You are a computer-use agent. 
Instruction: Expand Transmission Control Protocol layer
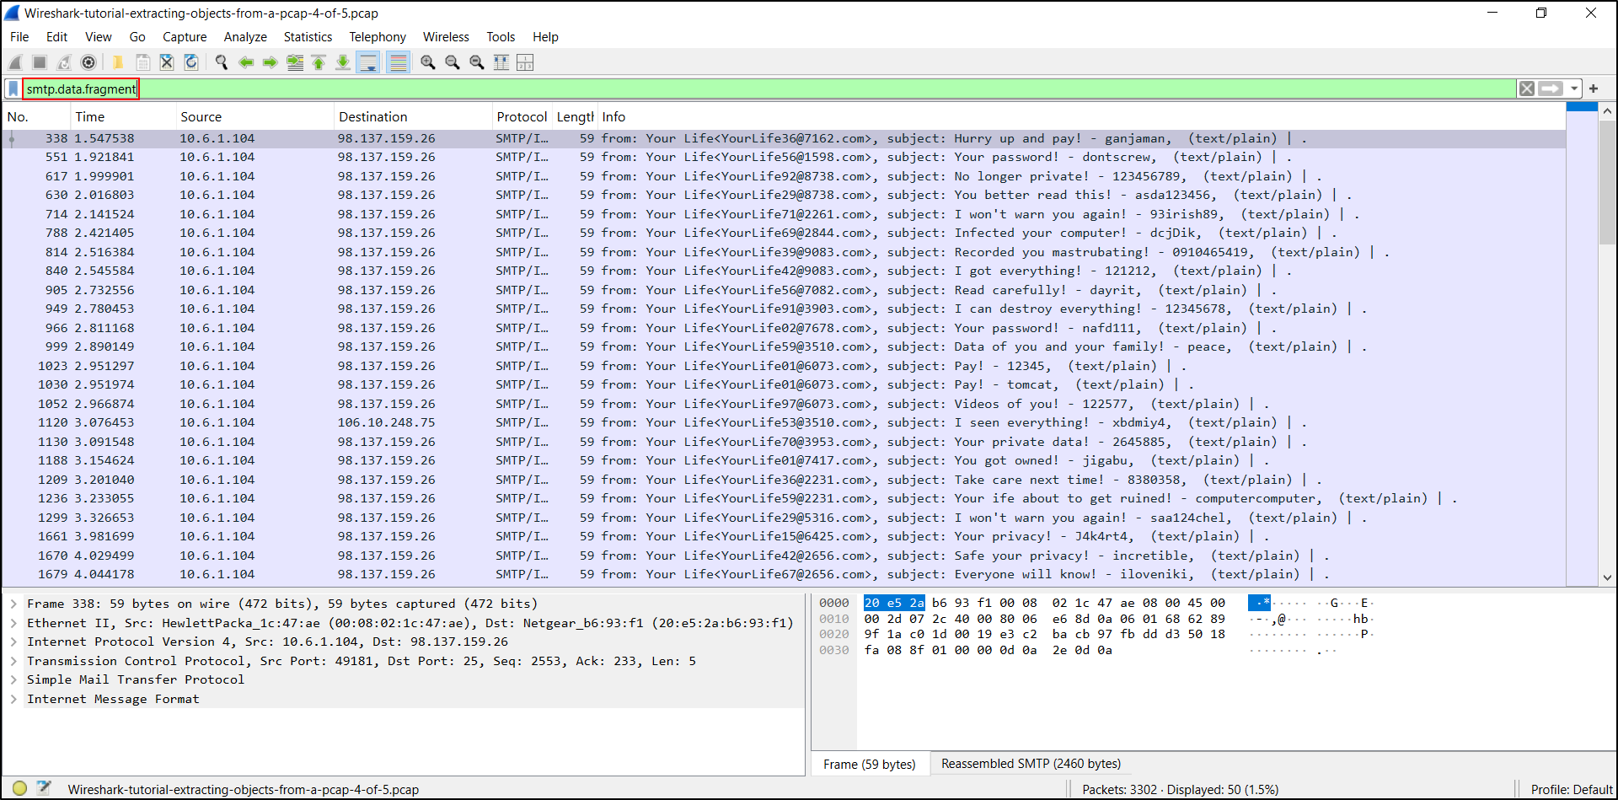[x=13, y=661]
